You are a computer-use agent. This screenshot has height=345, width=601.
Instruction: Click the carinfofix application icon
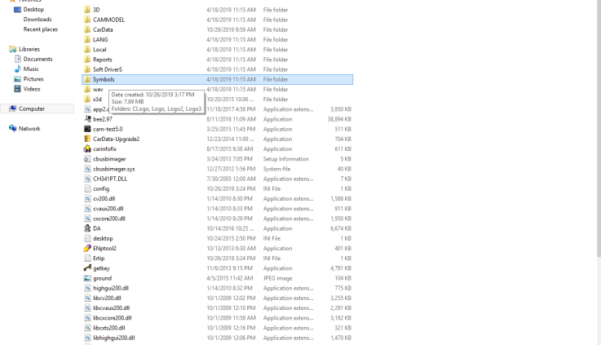pyautogui.click(x=87, y=149)
